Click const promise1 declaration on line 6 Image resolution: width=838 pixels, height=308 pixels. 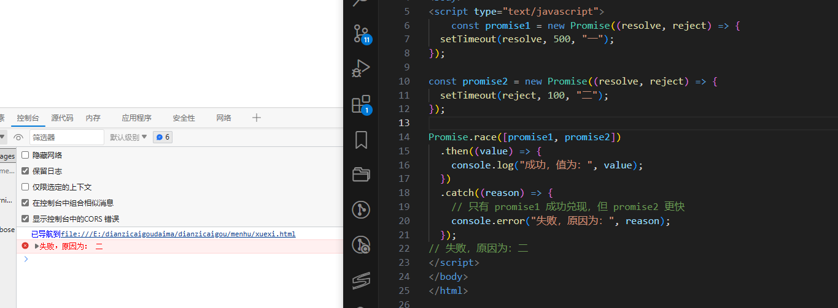click(491, 26)
